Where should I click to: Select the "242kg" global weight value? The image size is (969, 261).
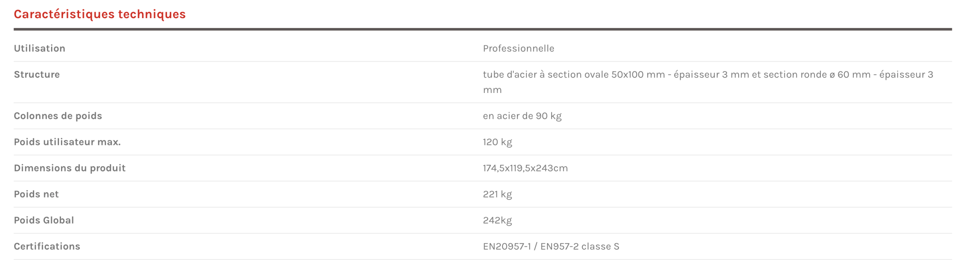(x=497, y=220)
